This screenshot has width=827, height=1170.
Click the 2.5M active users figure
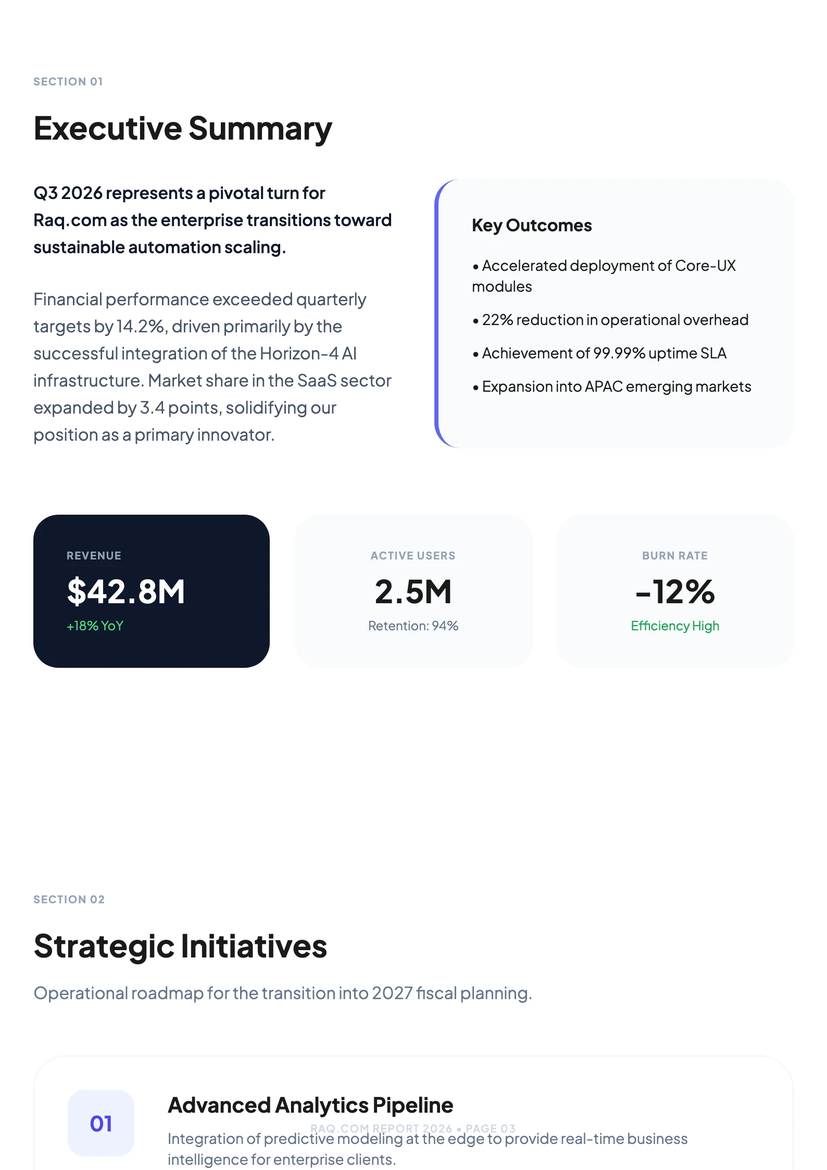[413, 592]
